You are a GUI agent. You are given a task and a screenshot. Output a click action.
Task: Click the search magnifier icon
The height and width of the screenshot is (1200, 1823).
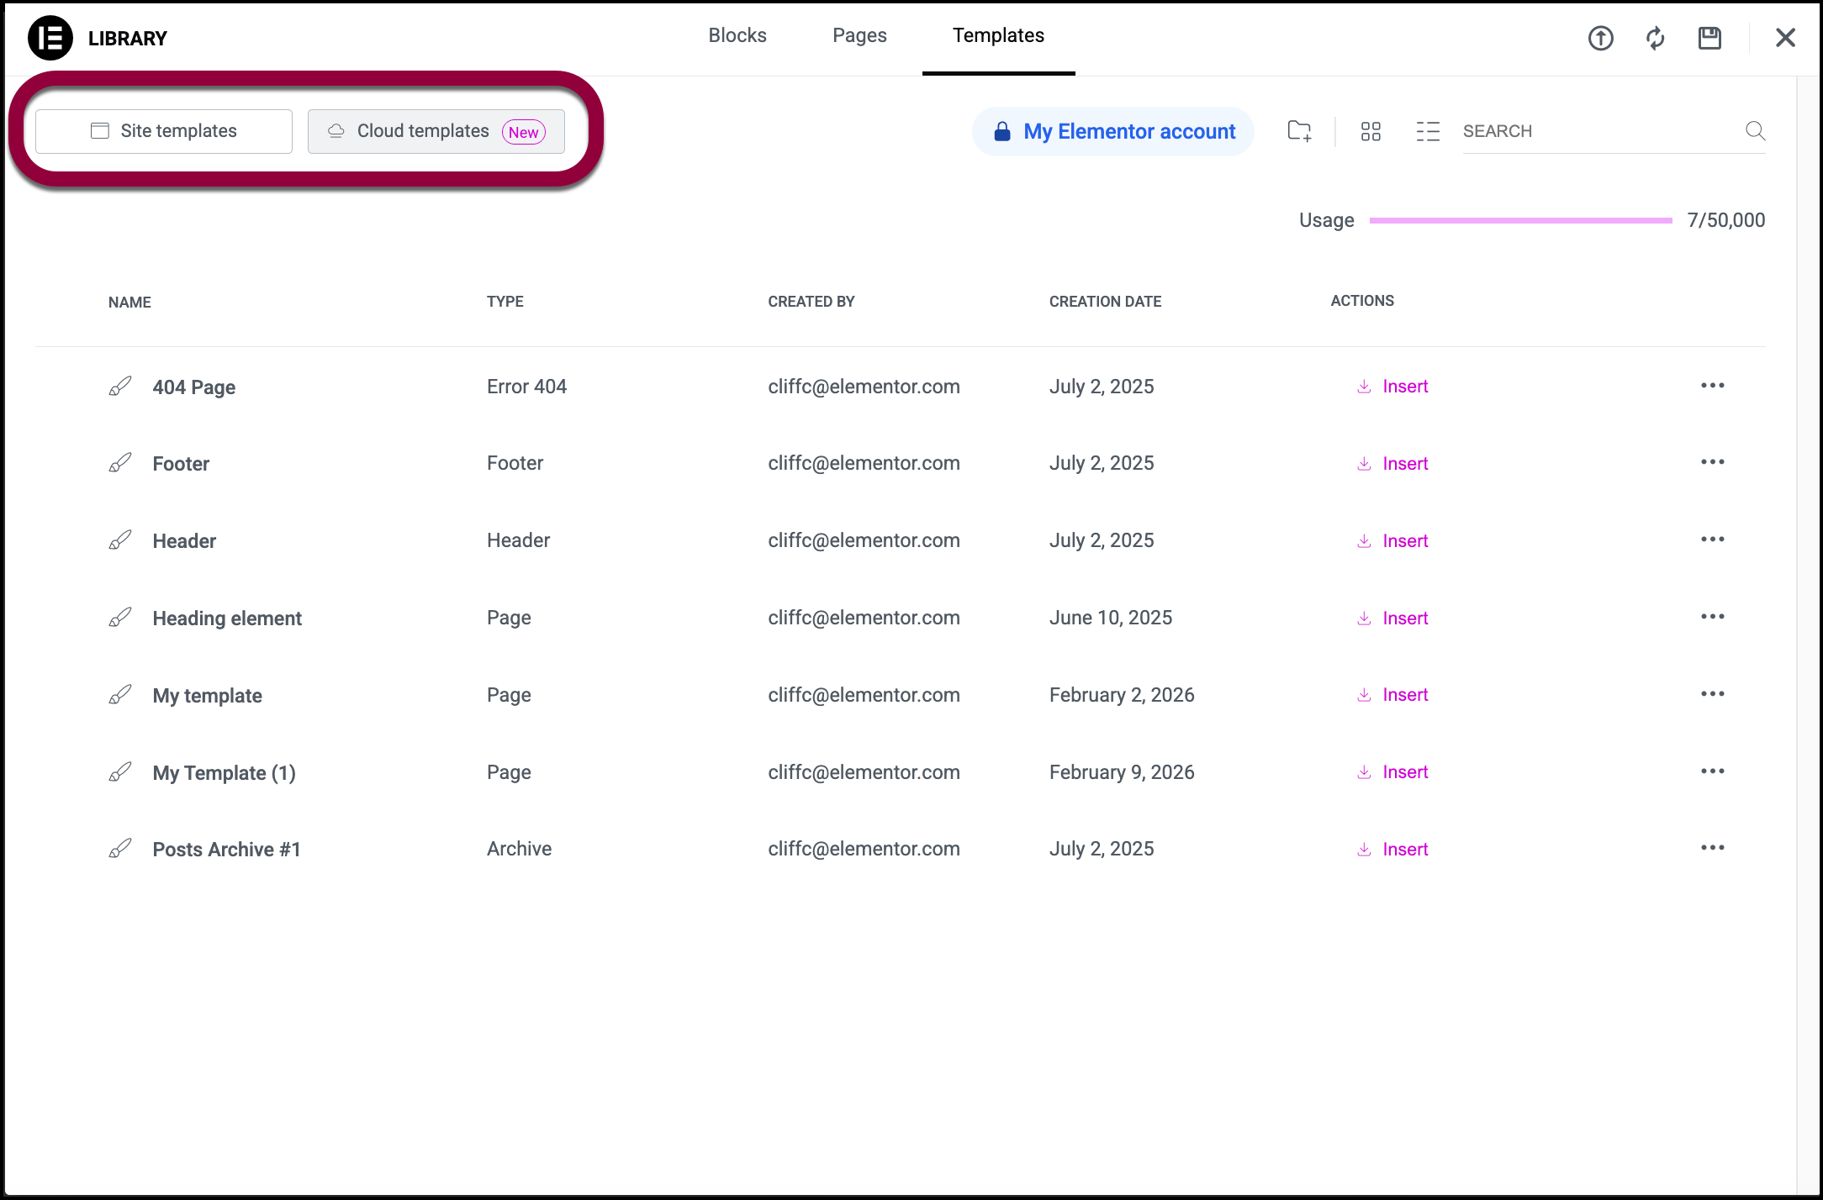tap(1755, 131)
